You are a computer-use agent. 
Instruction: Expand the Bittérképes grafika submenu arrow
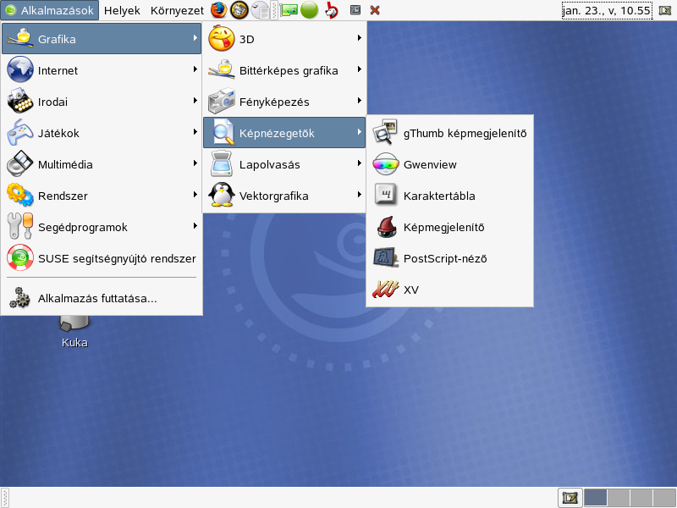click(359, 69)
